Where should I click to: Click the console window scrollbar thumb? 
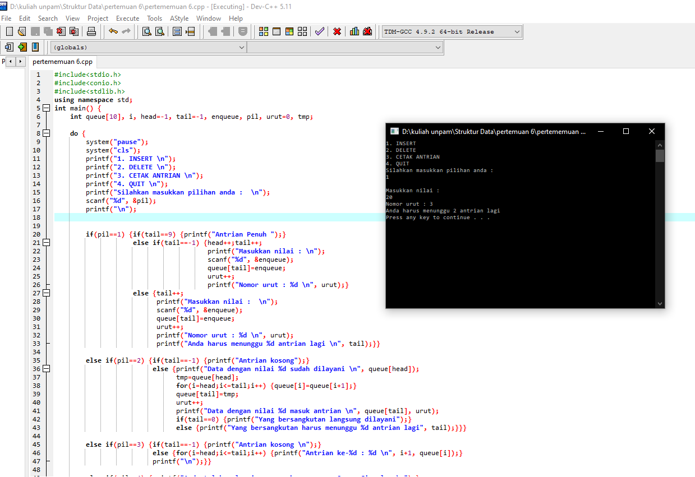click(660, 155)
